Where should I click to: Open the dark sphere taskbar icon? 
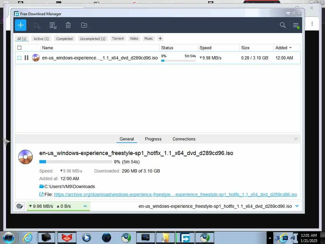(x=106, y=238)
